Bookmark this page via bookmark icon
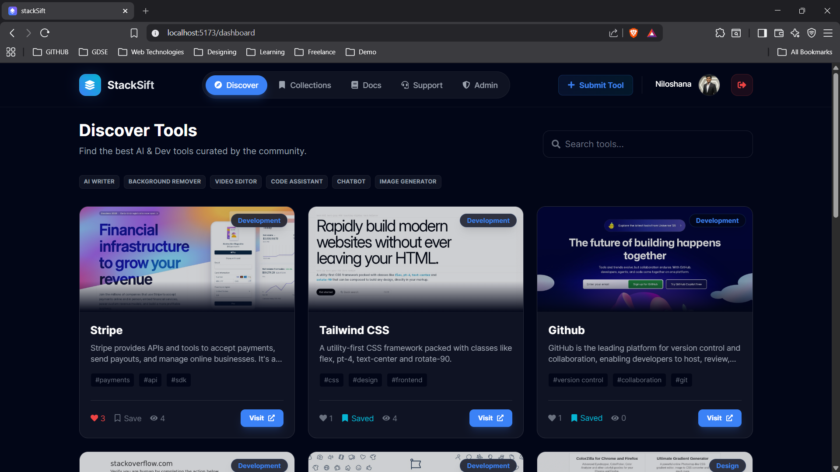Image resolution: width=840 pixels, height=472 pixels. pos(134,33)
